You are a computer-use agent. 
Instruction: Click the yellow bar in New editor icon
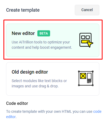(x=85, y=42)
